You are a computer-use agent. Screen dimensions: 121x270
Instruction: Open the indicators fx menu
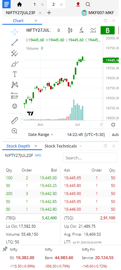coord(81,30)
